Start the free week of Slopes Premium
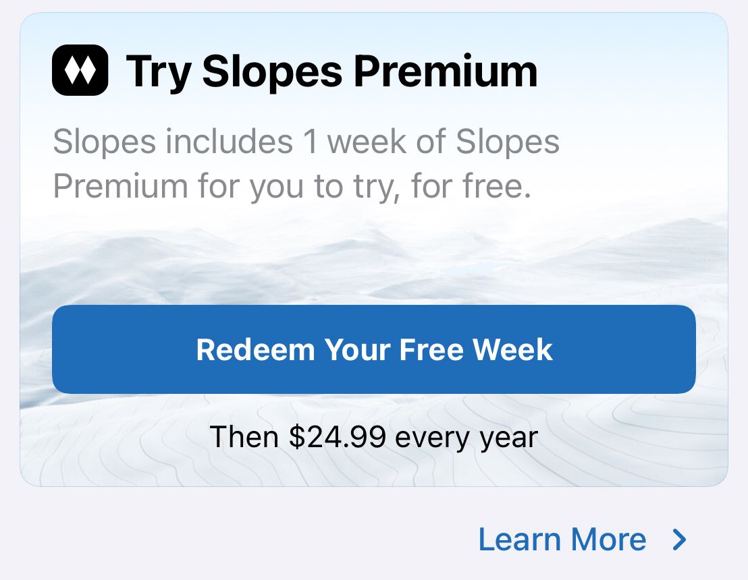Screen dimensions: 748x580 click(373, 349)
